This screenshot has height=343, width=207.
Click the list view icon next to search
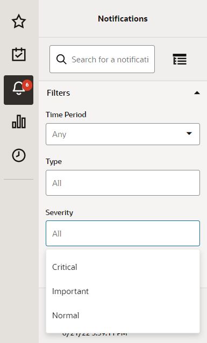[180, 59]
